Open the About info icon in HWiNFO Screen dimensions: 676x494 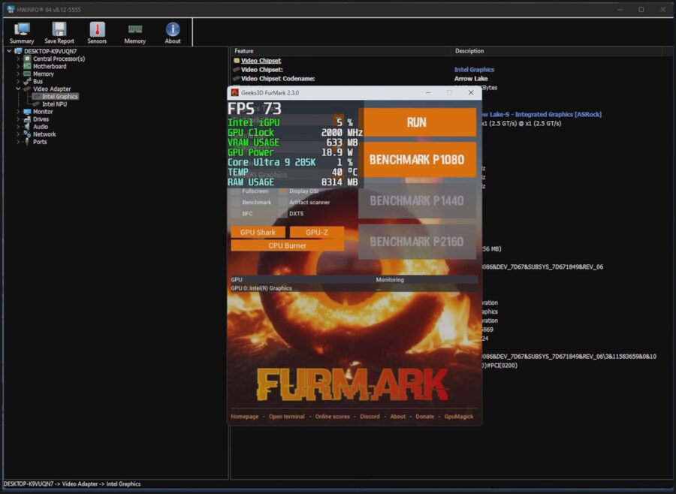coord(173,30)
